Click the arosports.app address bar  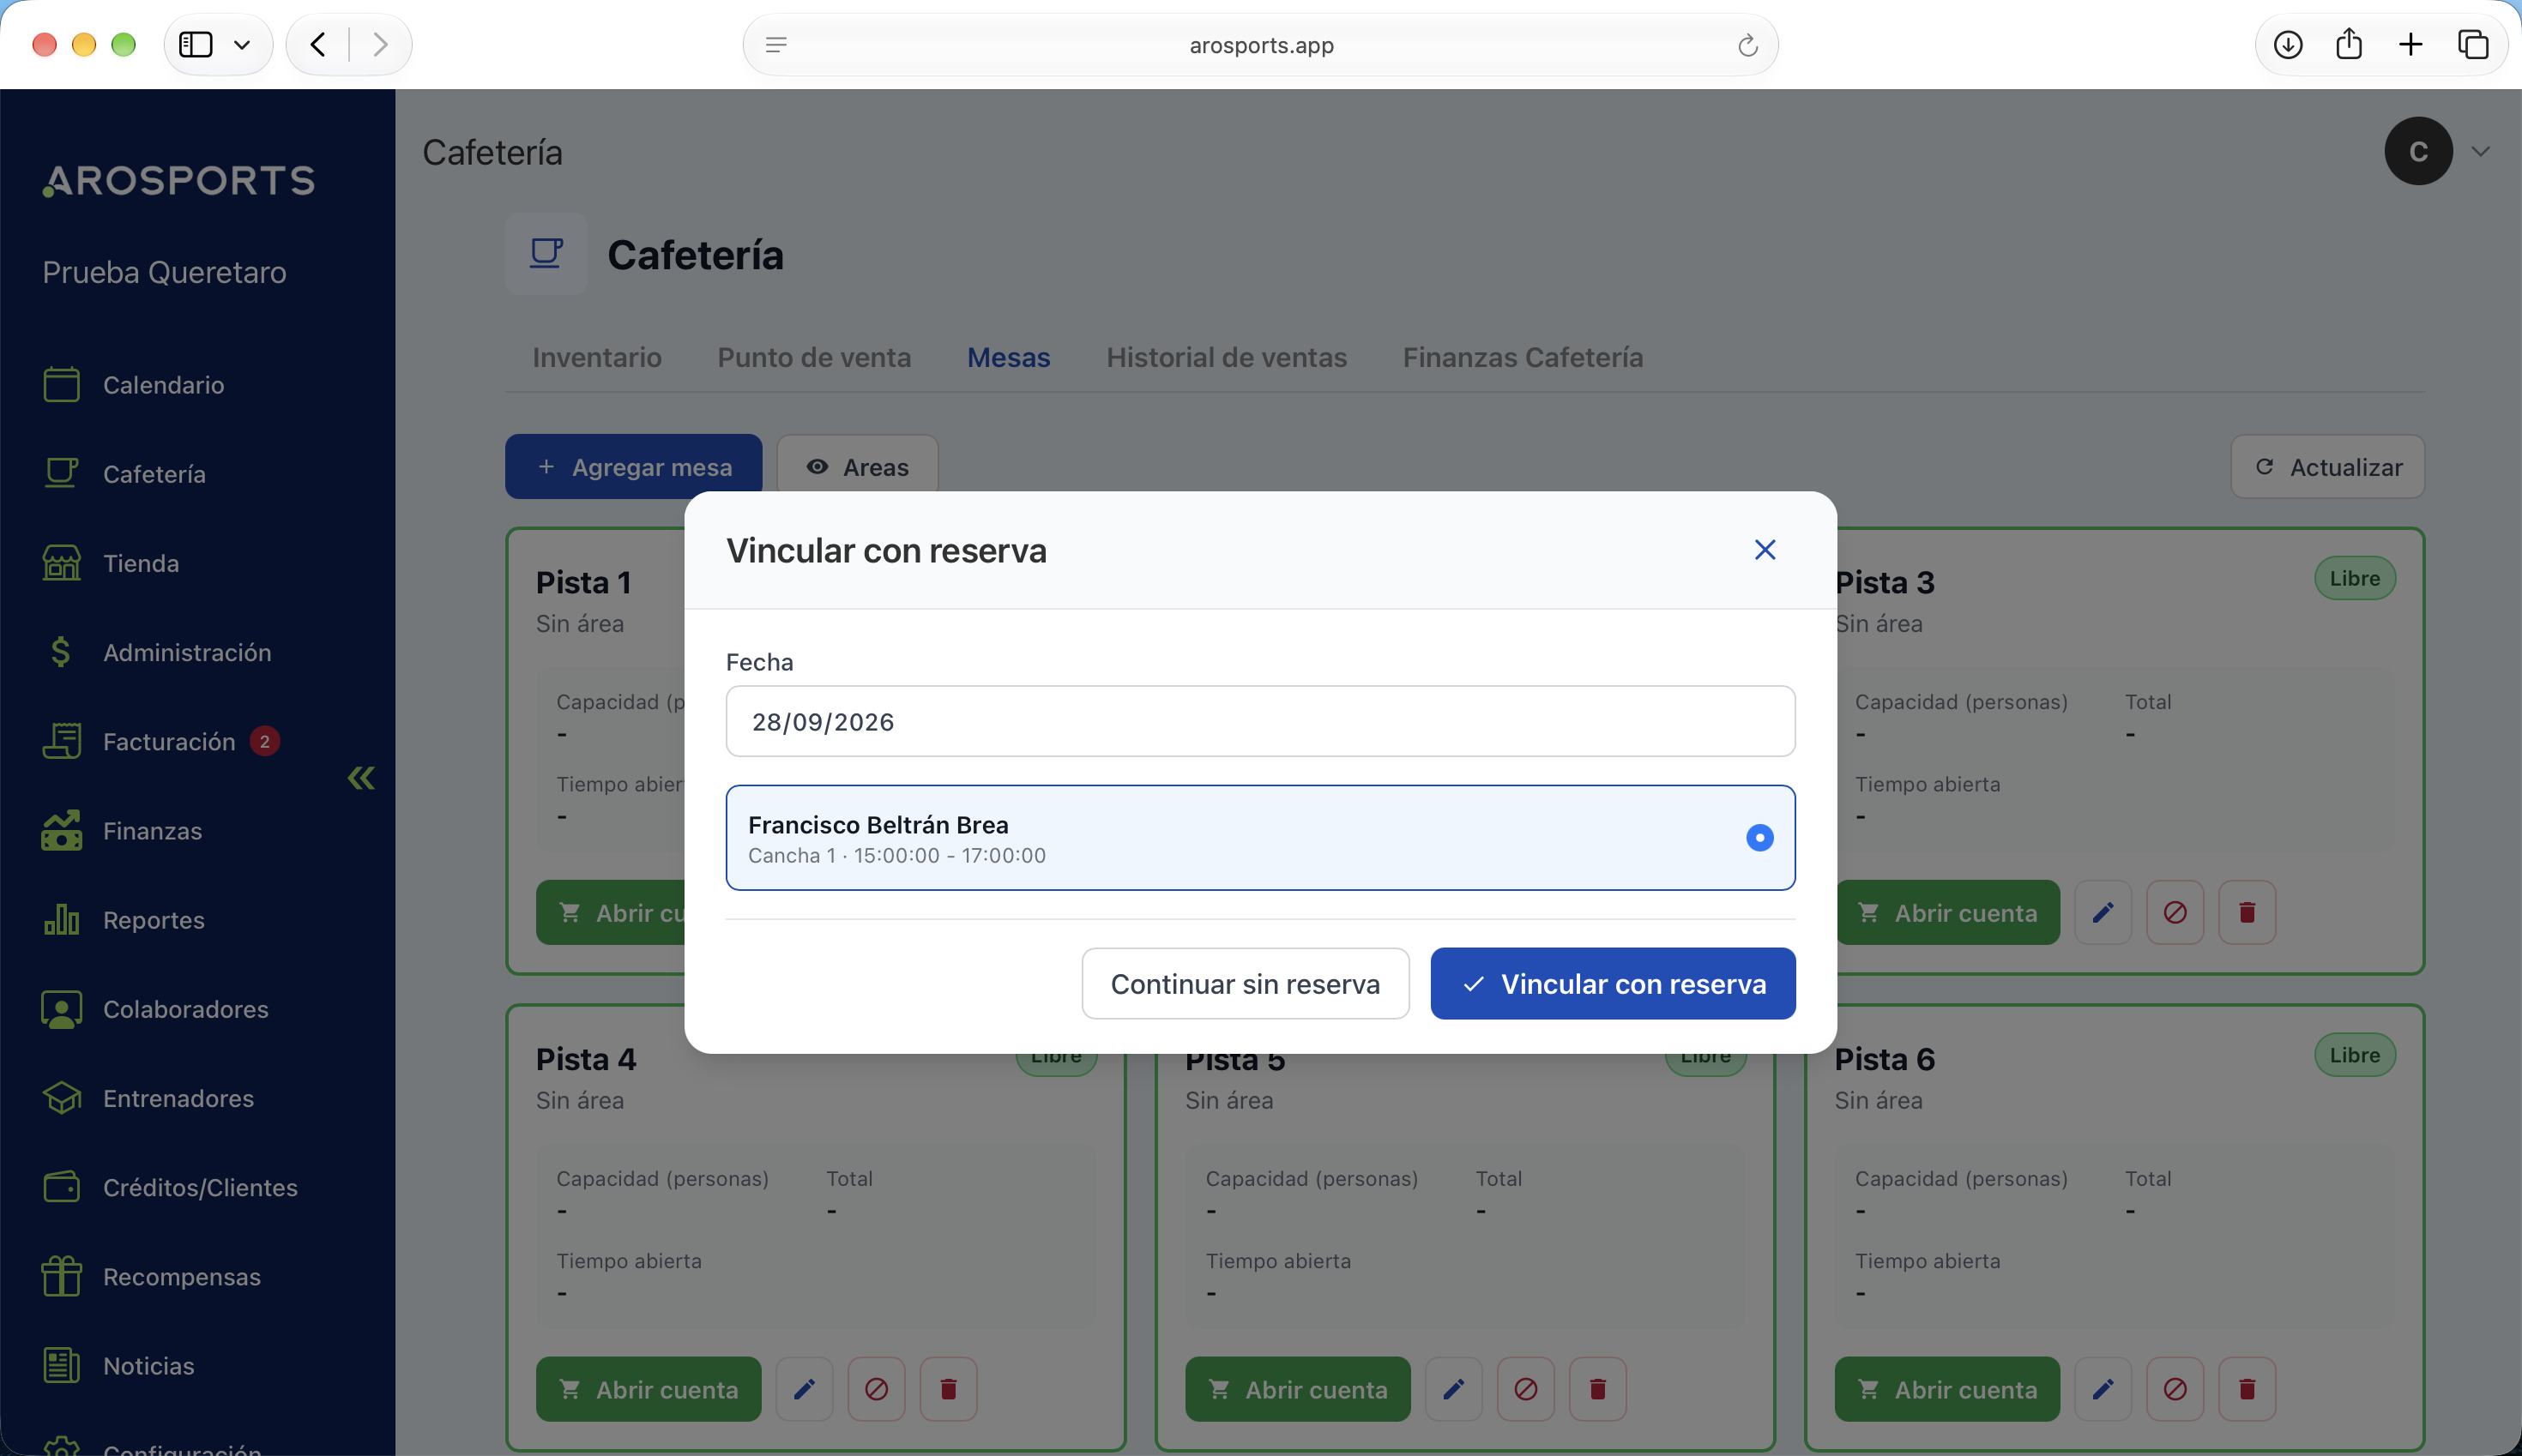pos(1260,45)
